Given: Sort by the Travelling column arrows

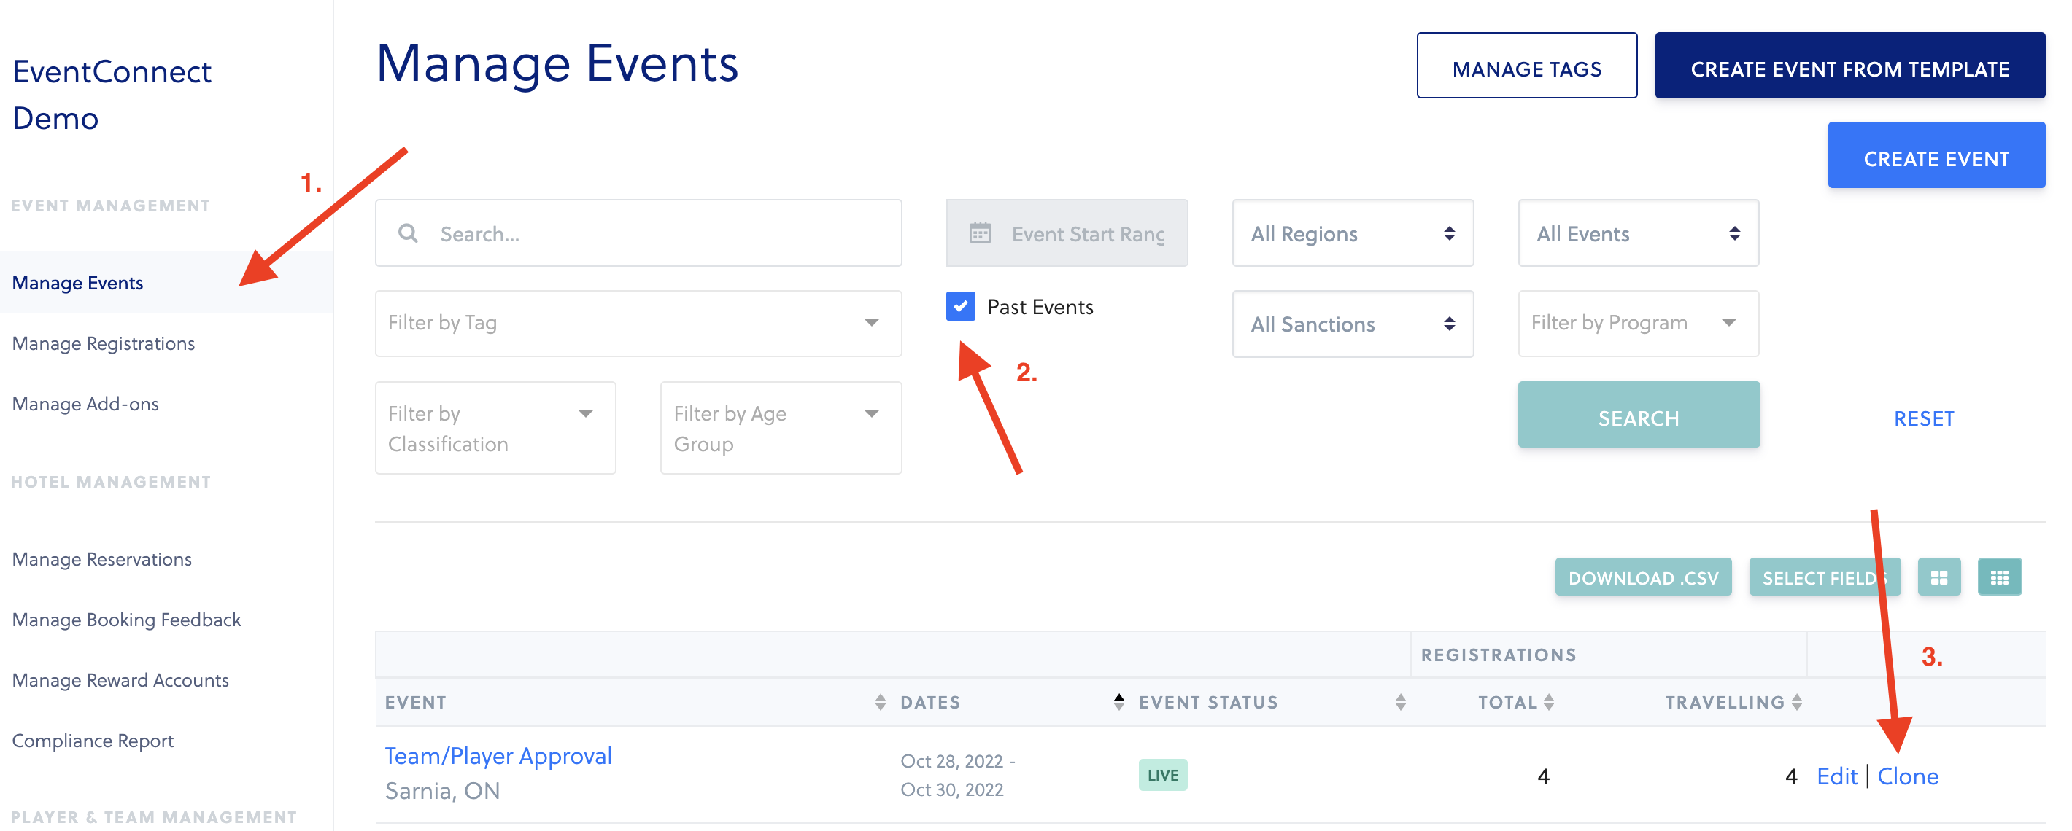Looking at the screenshot, I should [1796, 701].
